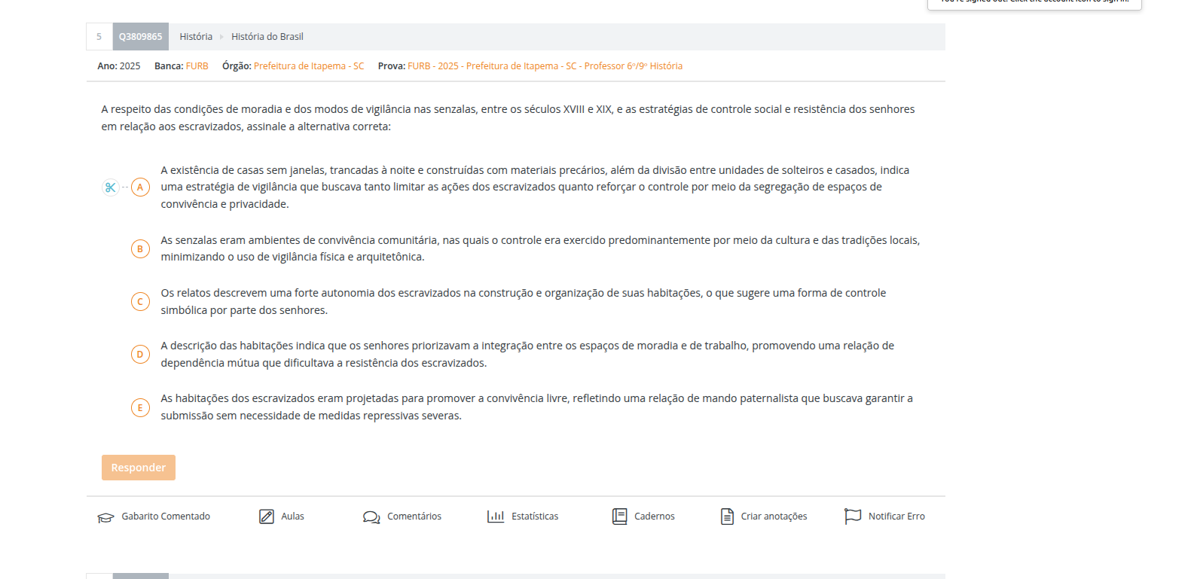
Task: Pick answer option E
Action: click(x=140, y=408)
